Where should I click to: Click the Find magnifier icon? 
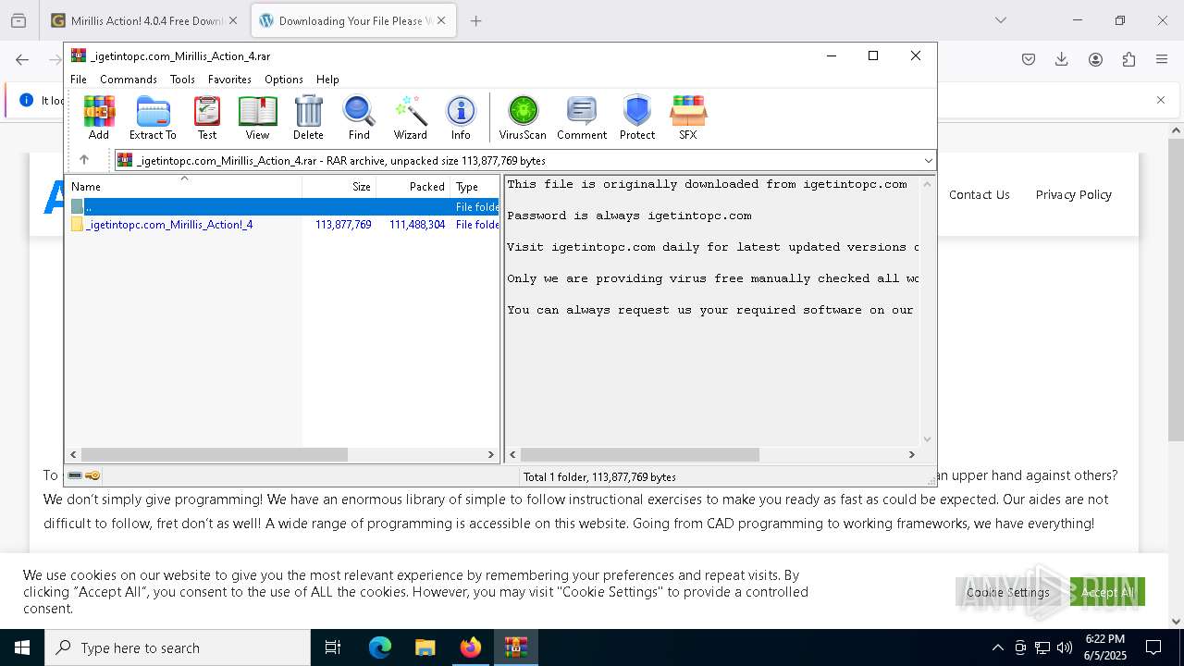click(359, 117)
